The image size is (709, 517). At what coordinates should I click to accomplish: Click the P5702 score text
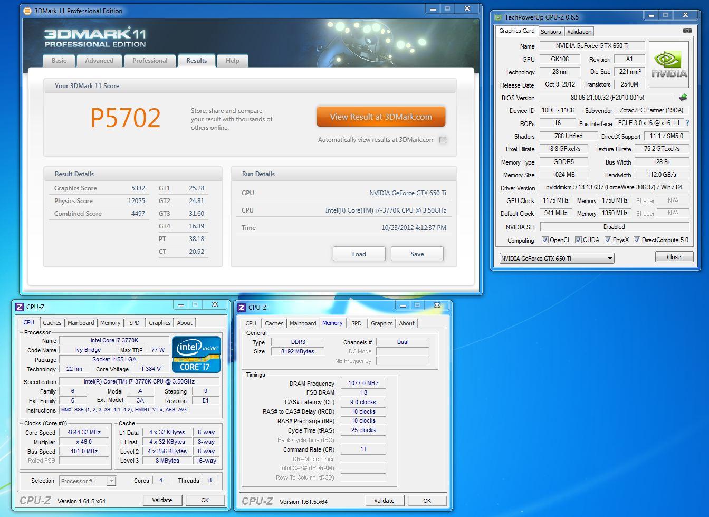click(126, 118)
